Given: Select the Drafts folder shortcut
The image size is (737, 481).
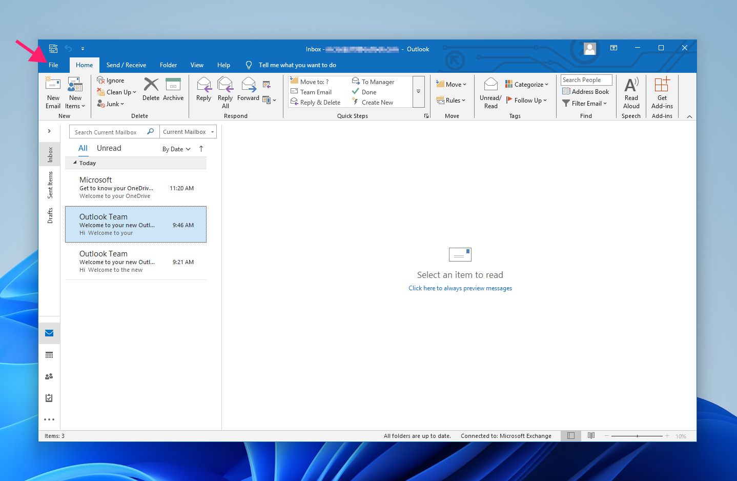Looking at the screenshot, I should 50,215.
